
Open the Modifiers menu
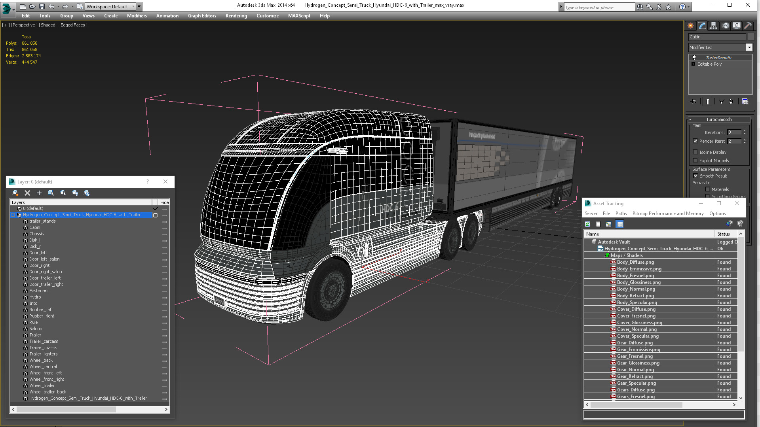pos(137,16)
